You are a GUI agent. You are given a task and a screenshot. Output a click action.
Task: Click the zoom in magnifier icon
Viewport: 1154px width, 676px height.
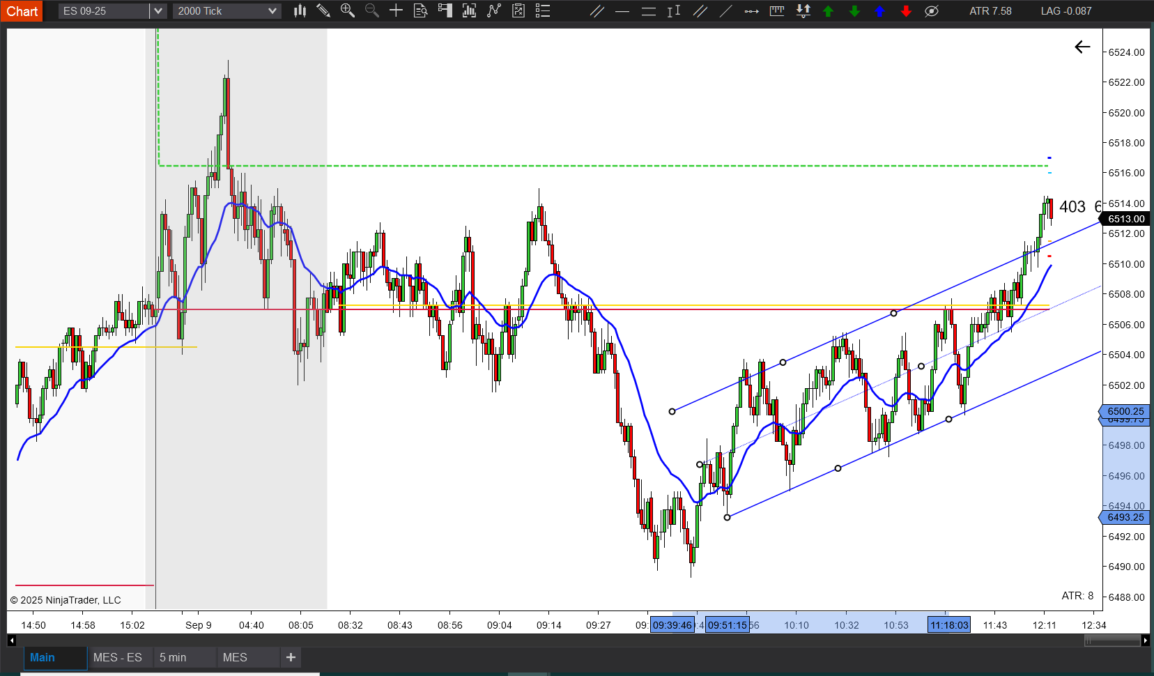click(347, 10)
